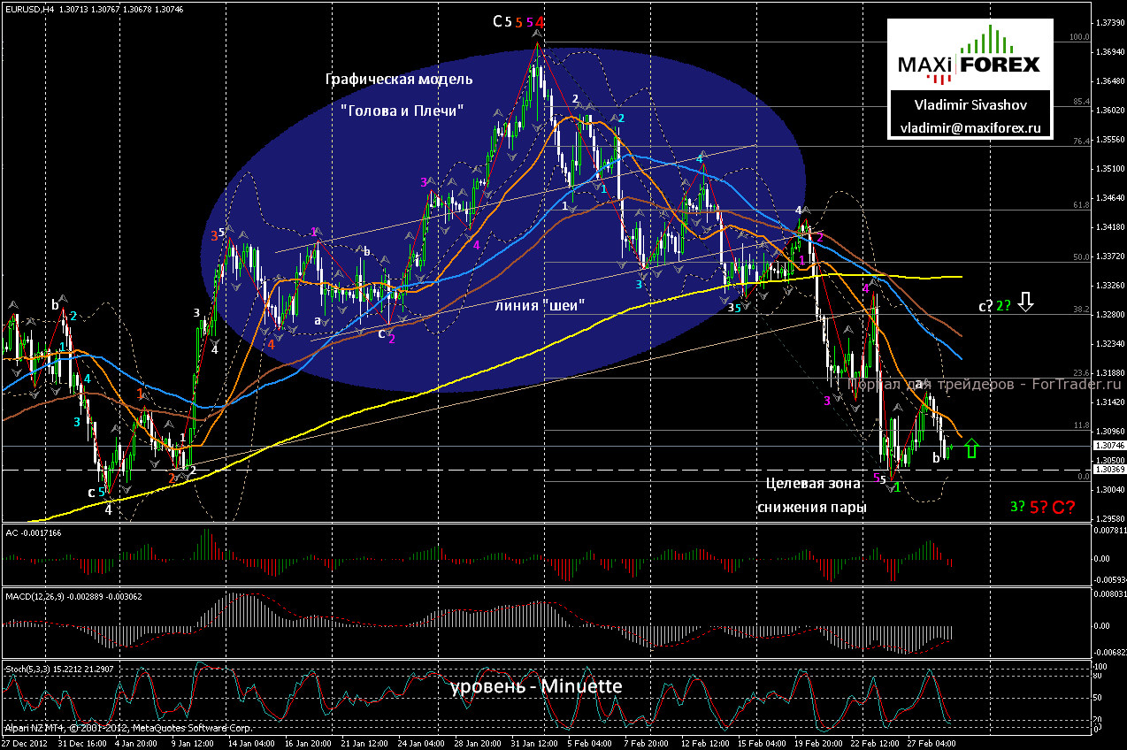
Task: Click the 38.2 Fibonacci level label
Action: coord(1080,310)
